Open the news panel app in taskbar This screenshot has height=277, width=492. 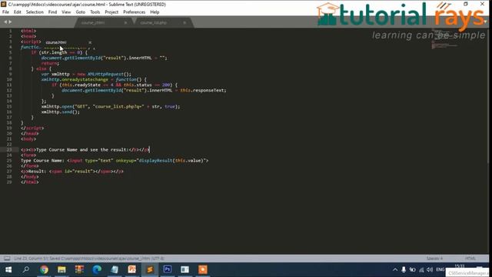click(x=184, y=269)
